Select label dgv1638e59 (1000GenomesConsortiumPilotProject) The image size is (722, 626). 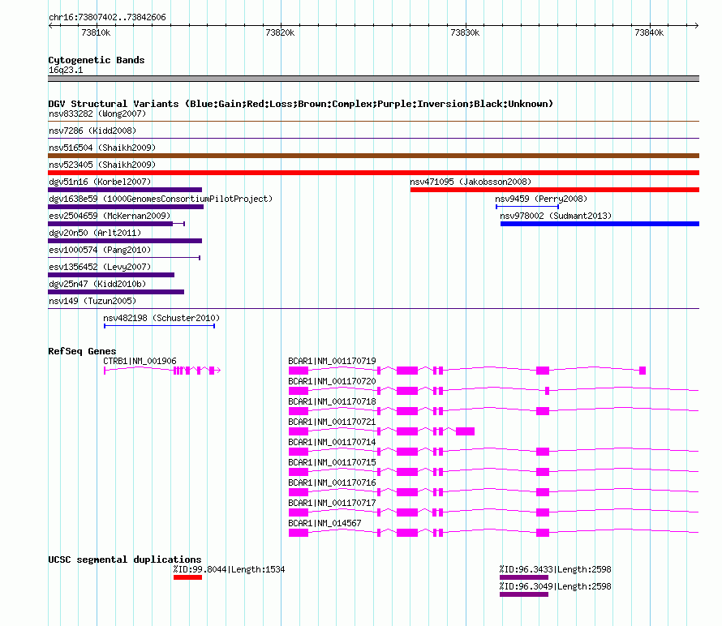point(161,199)
